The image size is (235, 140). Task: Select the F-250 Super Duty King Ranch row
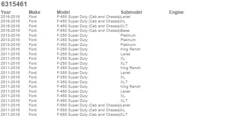[71, 49]
